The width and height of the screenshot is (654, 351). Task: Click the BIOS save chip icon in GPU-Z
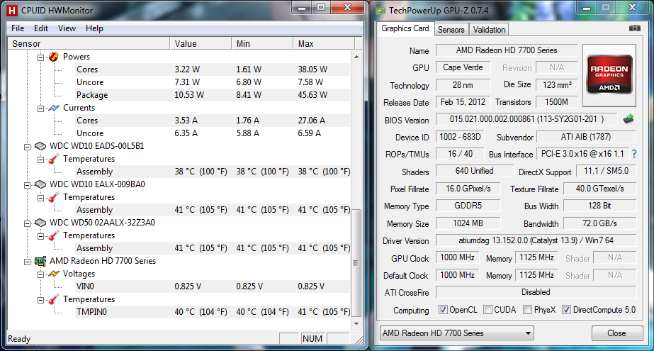(628, 119)
